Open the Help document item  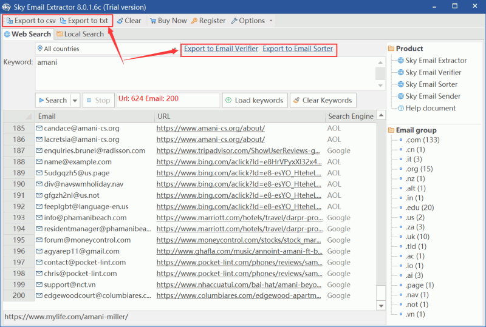[426, 108]
